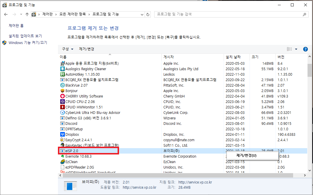
Task: Open 제어판 홈 link
Action: pyautogui.click(x=16, y=26)
